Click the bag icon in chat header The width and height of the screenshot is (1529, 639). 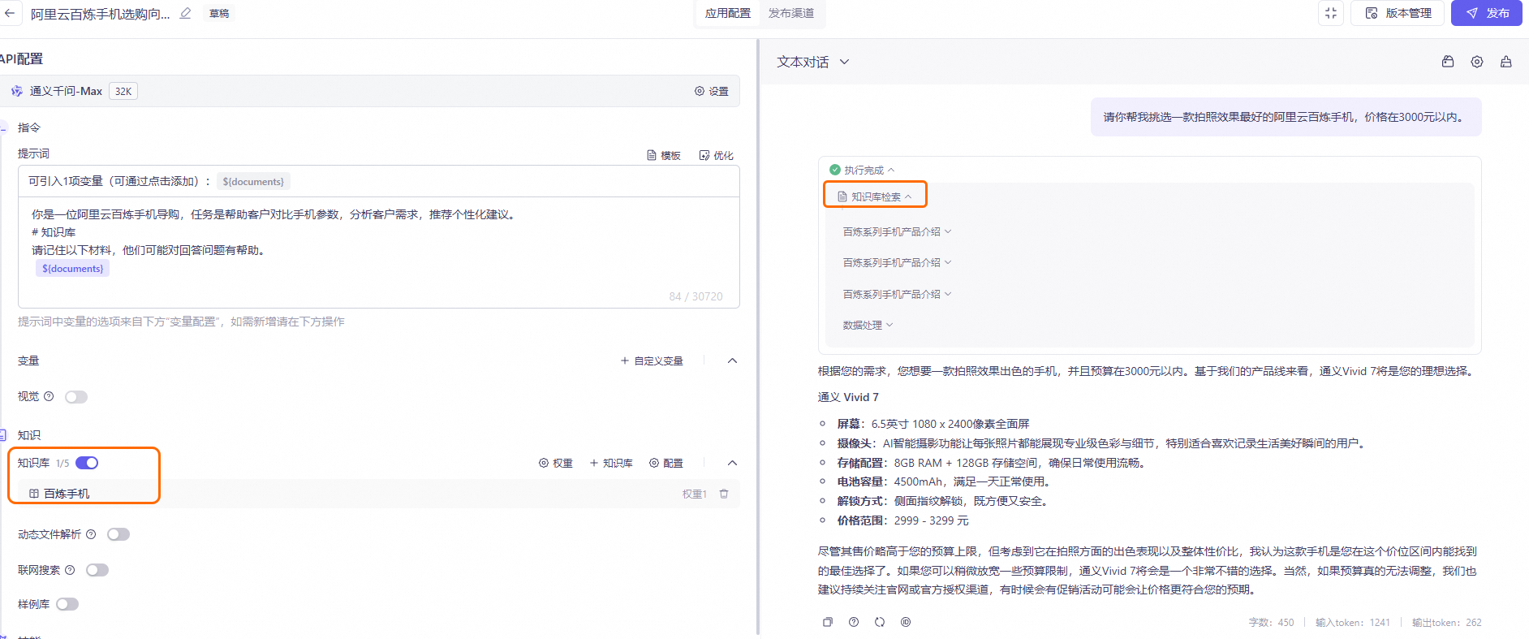tap(1448, 62)
